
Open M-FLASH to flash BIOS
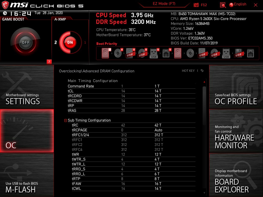tap(27, 175)
